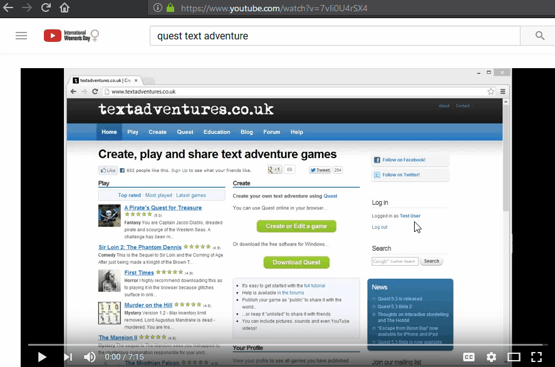Click the Facebook Like button

[x=108, y=170]
